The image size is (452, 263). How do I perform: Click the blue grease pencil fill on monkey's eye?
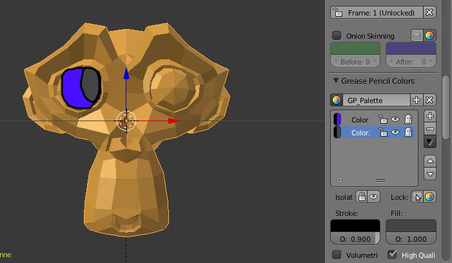tap(72, 88)
